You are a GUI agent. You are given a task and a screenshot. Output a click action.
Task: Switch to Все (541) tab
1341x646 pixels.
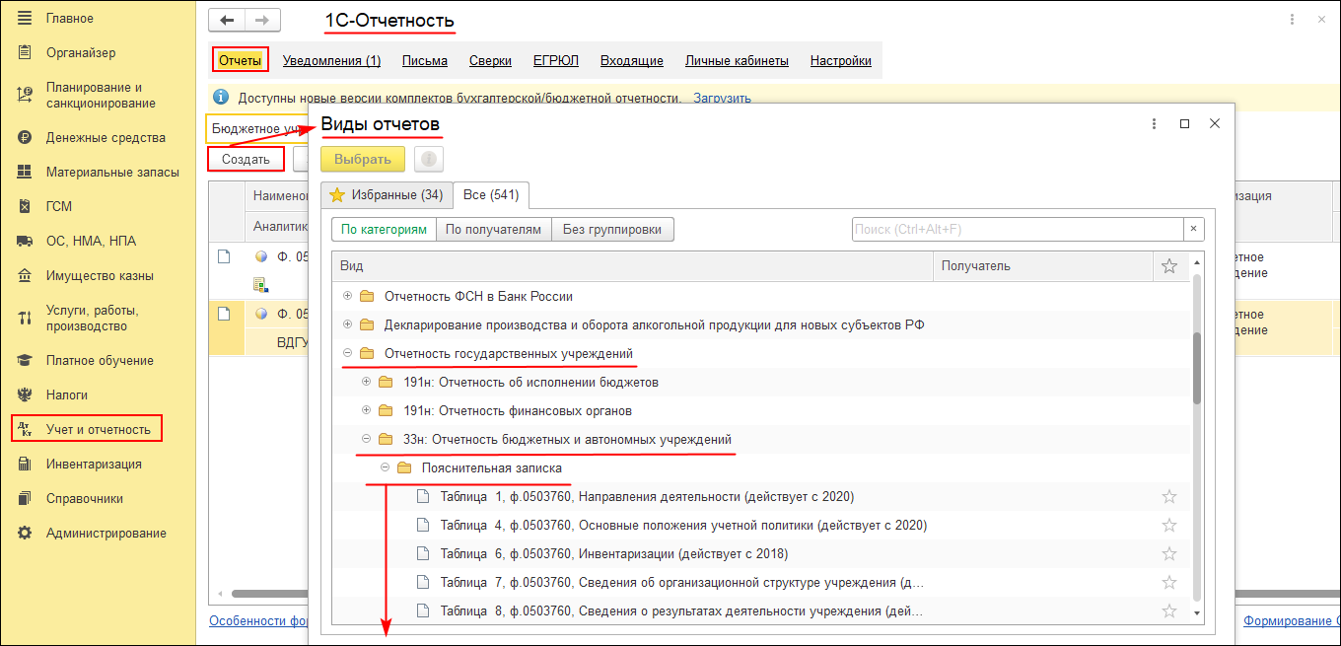(x=492, y=195)
